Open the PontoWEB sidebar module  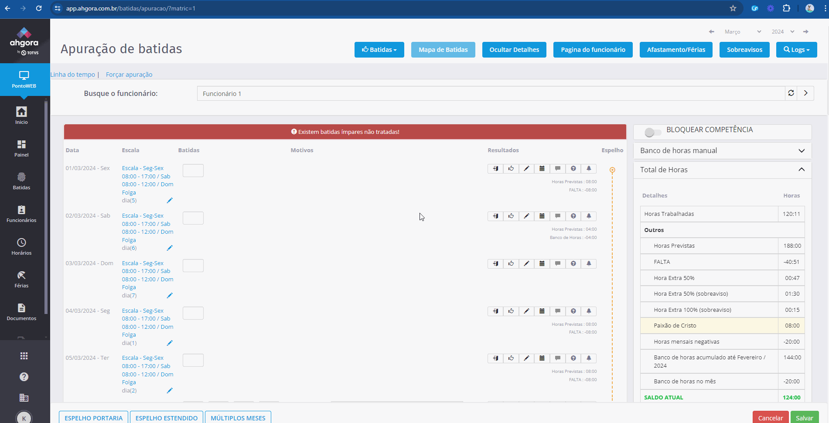24,80
